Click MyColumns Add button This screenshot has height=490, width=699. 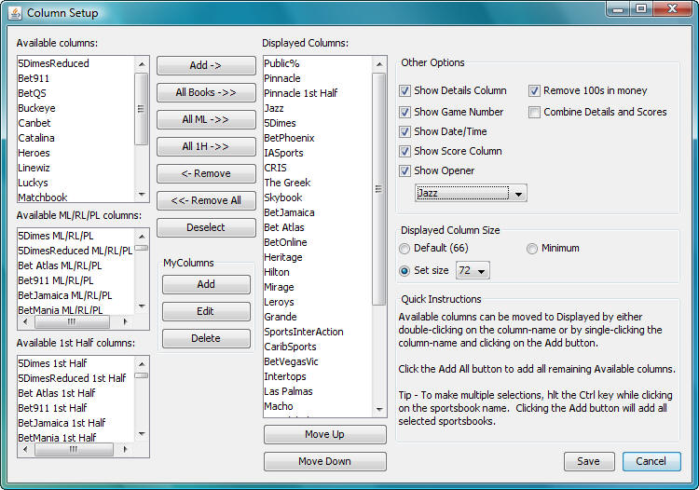click(x=206, y=284)
